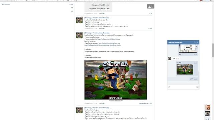Screen dimensions: 214x120
Task: Open avatar of the 'Fatal content error' post
Action: 79,35
